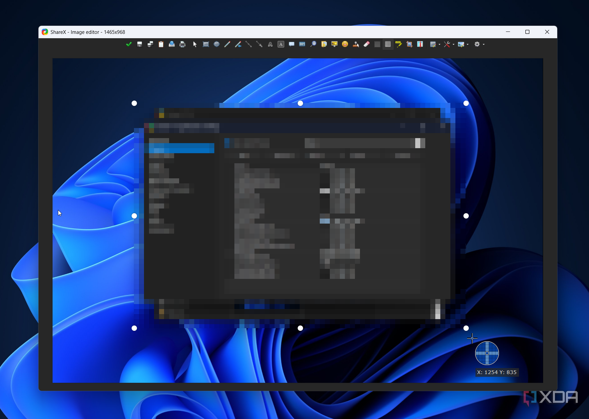
Task: Select the Pixelate grid tool
Action: 388,44
